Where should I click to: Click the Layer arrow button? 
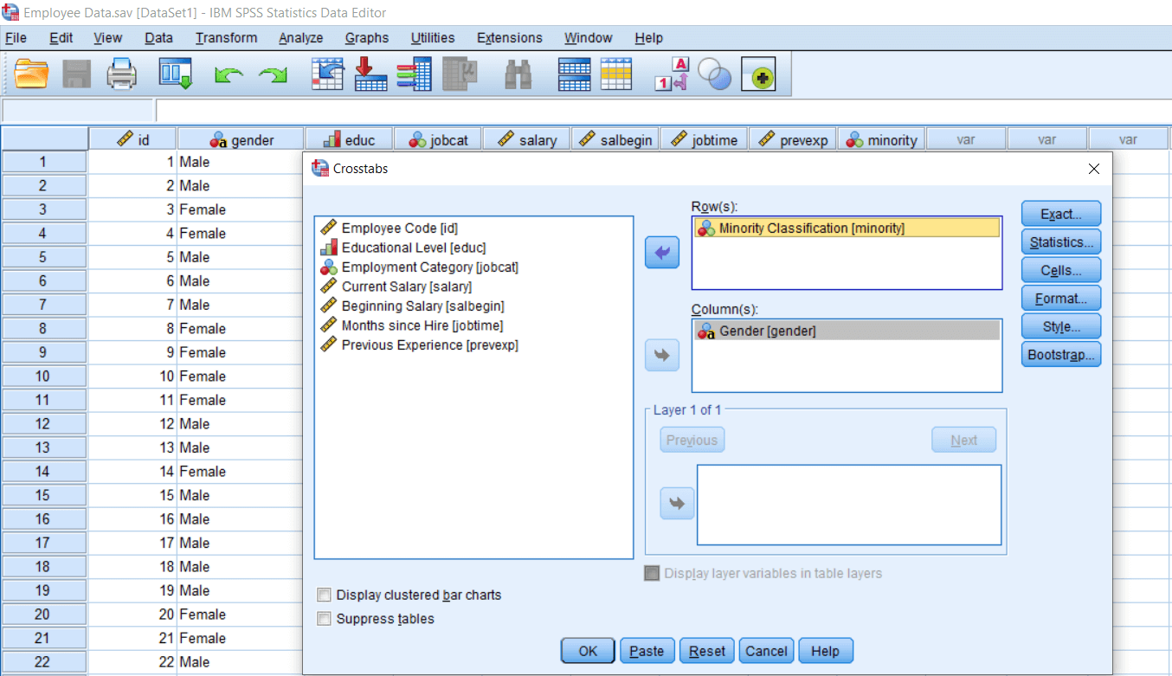[x=677, y=503]
